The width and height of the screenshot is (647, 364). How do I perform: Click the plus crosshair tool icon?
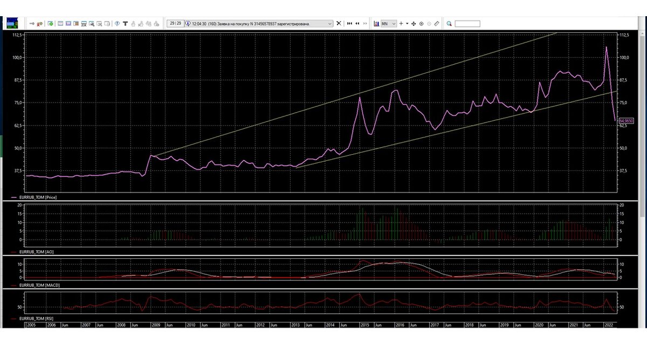point(401,23)
